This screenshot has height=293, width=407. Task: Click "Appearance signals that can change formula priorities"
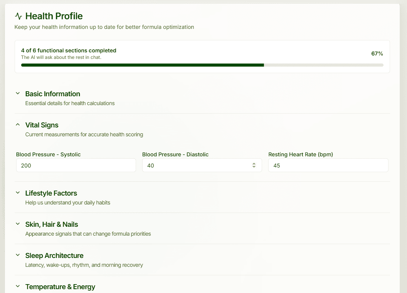(88, 234)
